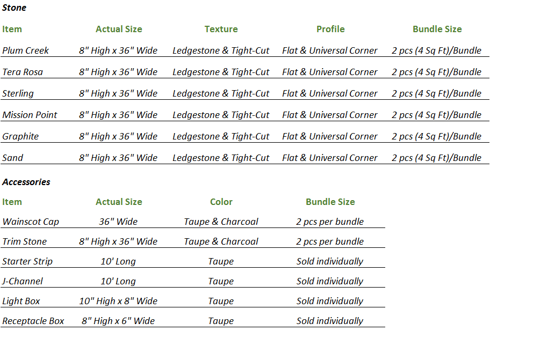This screenshot has width=555, height=338.
Task: Click the Texture column header
Action: pos(221,29)
